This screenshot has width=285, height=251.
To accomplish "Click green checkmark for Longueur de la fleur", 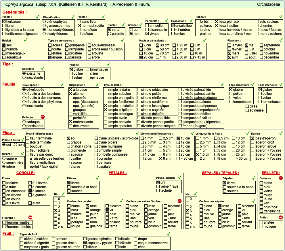I will coord(248,133).
